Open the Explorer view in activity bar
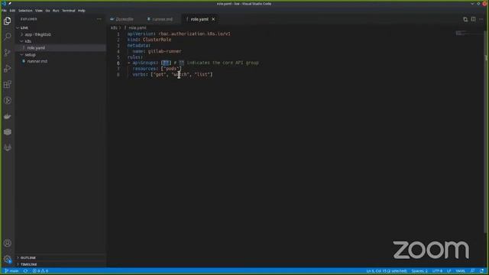This screenshot has height=275, width=489. pyautogui.click(x=8, y=21)
